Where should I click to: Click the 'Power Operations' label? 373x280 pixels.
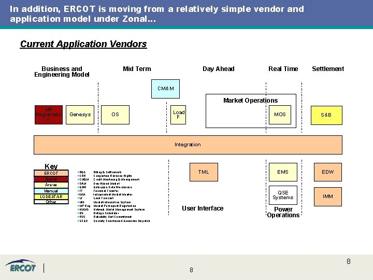click(283, 212)
